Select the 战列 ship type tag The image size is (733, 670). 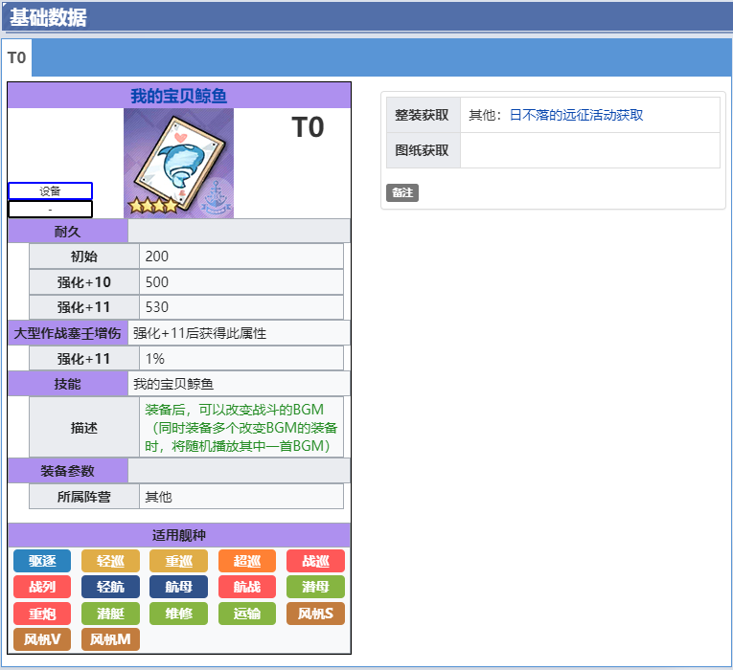(42, 587)
